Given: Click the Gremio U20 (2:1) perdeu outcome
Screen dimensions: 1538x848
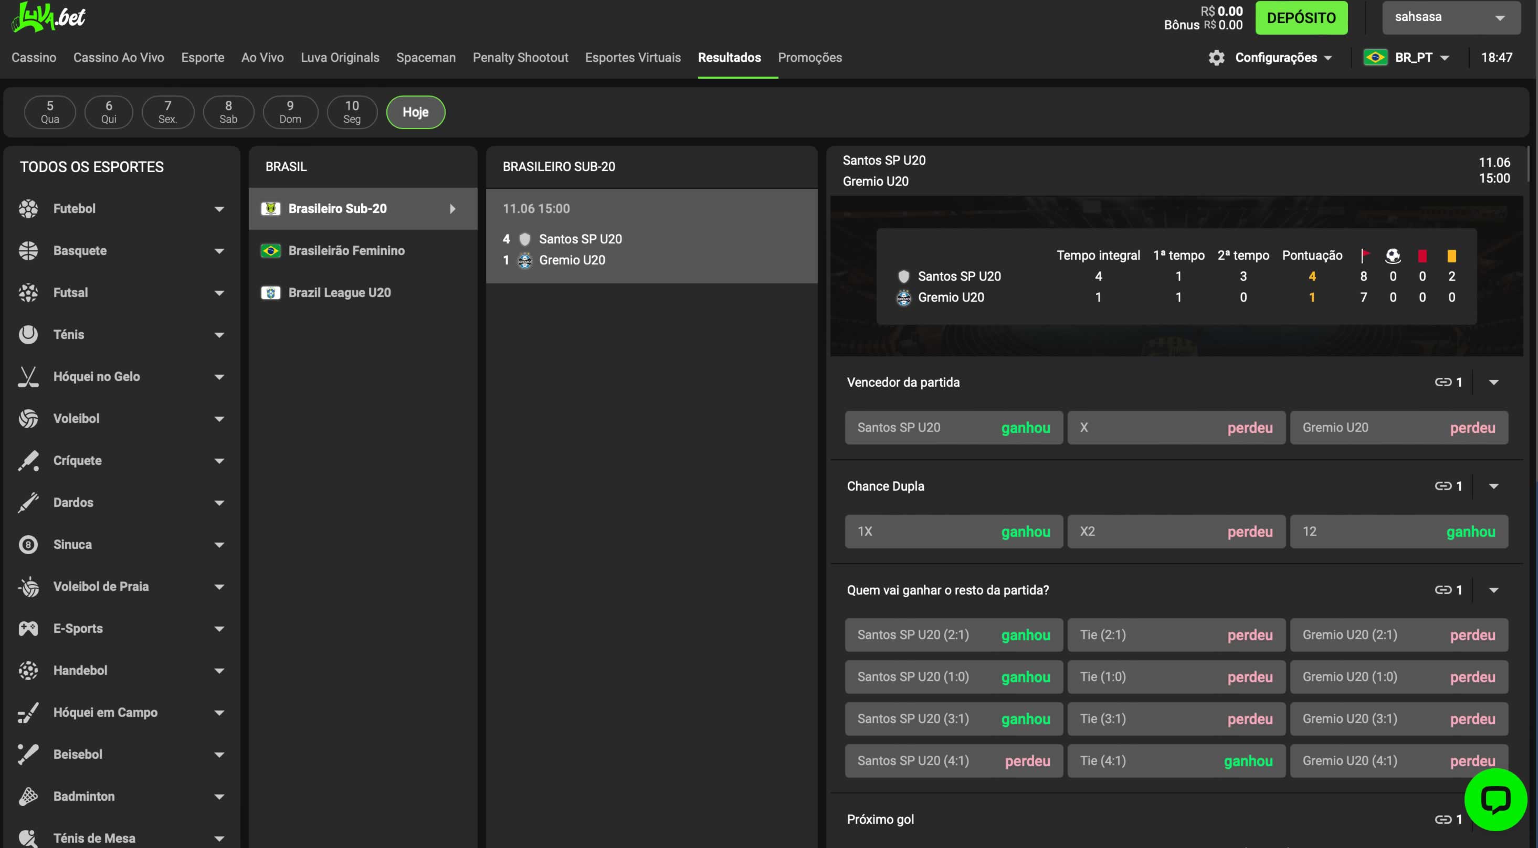Looking at the screenshot, I should (x=1399, y=634).
